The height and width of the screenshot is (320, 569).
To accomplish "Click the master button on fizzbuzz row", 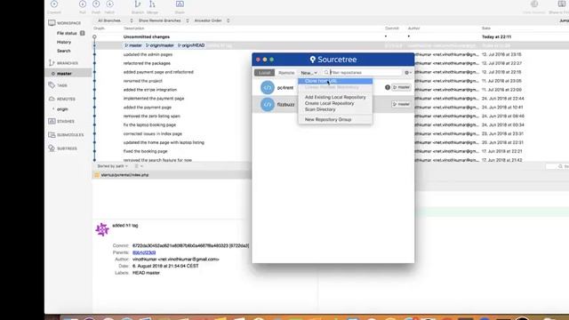I will pyautogui.click(x=401, y=104).
